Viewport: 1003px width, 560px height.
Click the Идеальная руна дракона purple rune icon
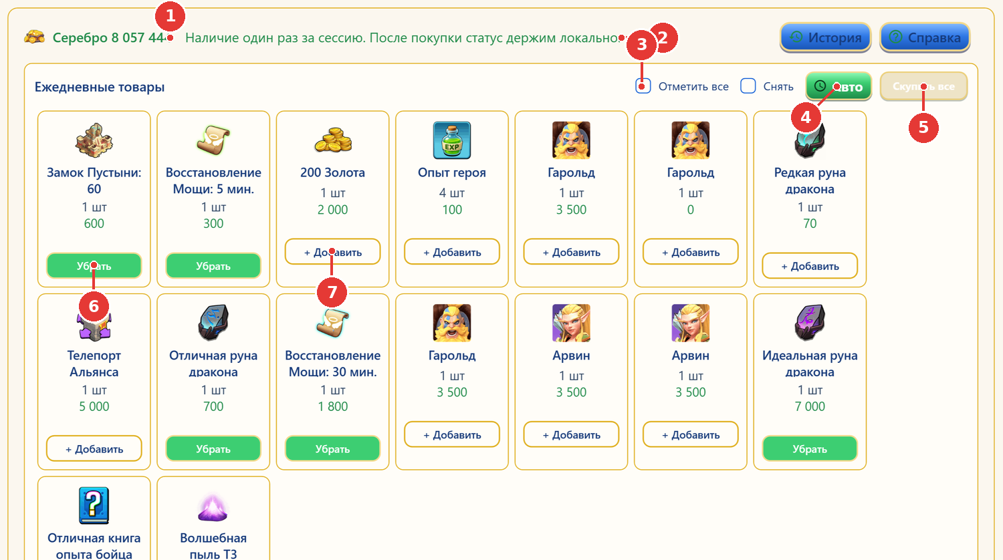tap(810, 323)
